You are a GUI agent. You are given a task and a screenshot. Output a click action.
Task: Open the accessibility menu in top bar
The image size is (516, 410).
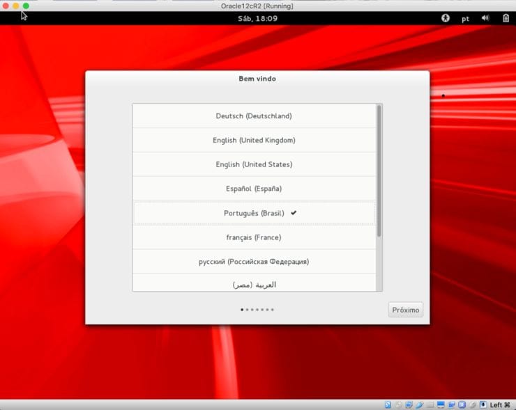click(446, 18)
